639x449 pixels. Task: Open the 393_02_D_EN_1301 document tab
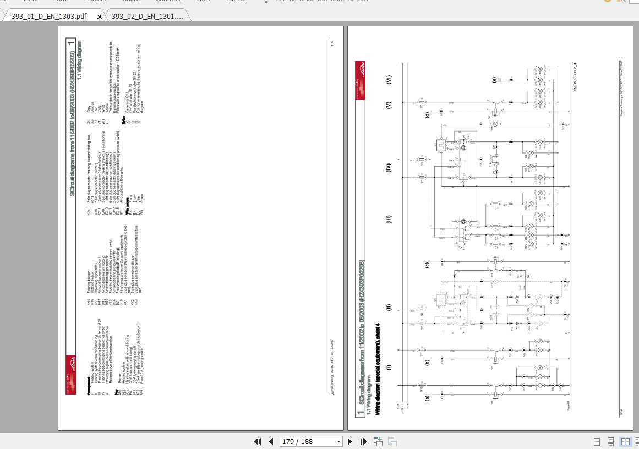[147, 17]
